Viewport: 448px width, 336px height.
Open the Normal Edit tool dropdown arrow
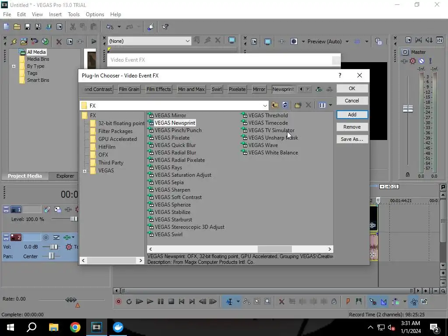(x=238, y=301)
